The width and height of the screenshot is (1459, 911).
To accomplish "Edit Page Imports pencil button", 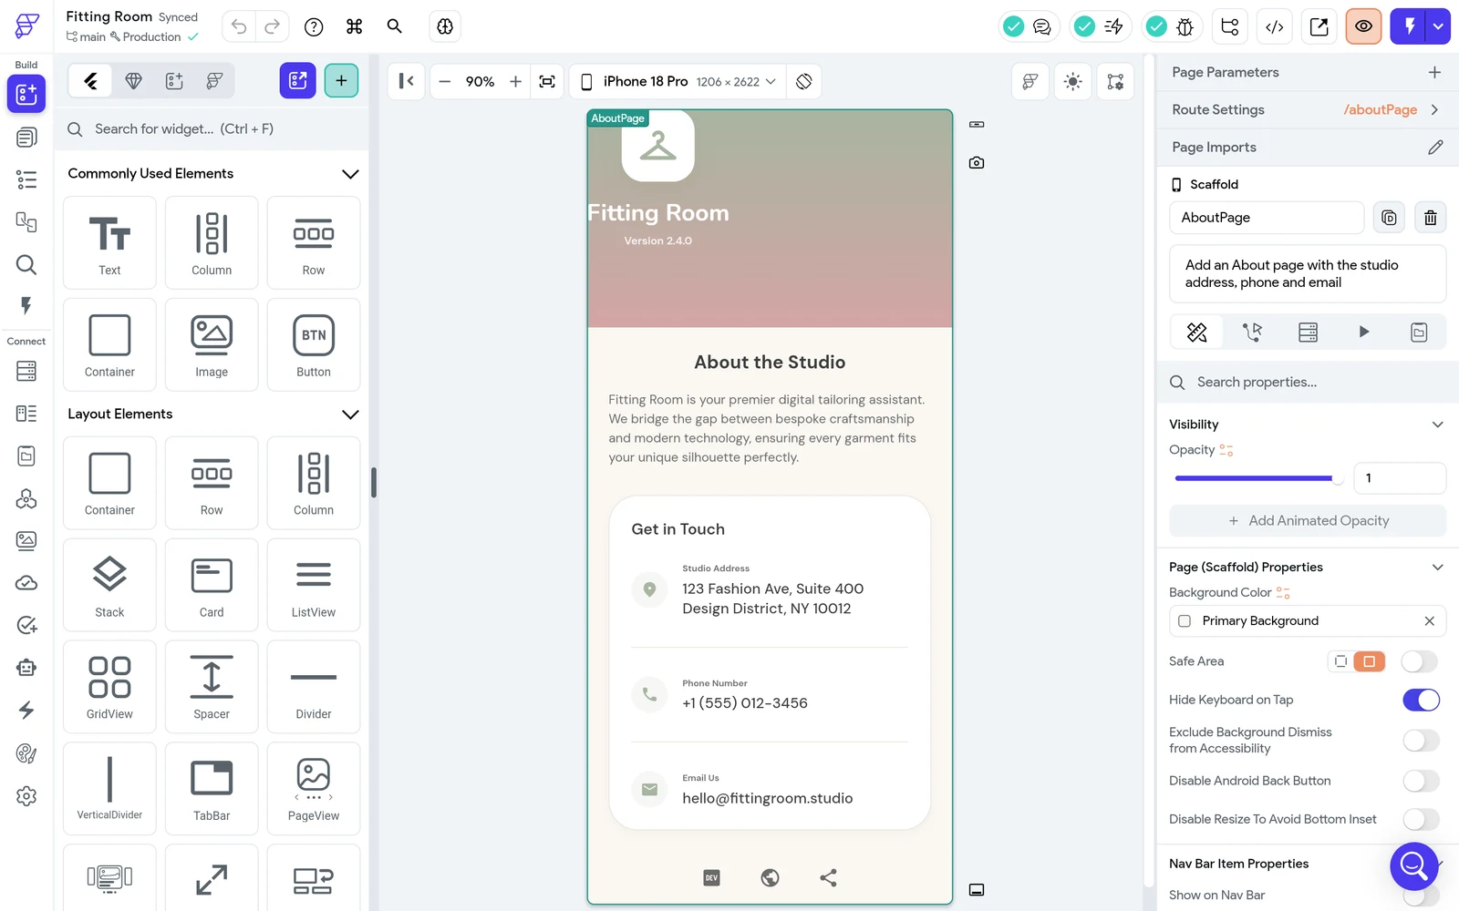I will 1435,147.
